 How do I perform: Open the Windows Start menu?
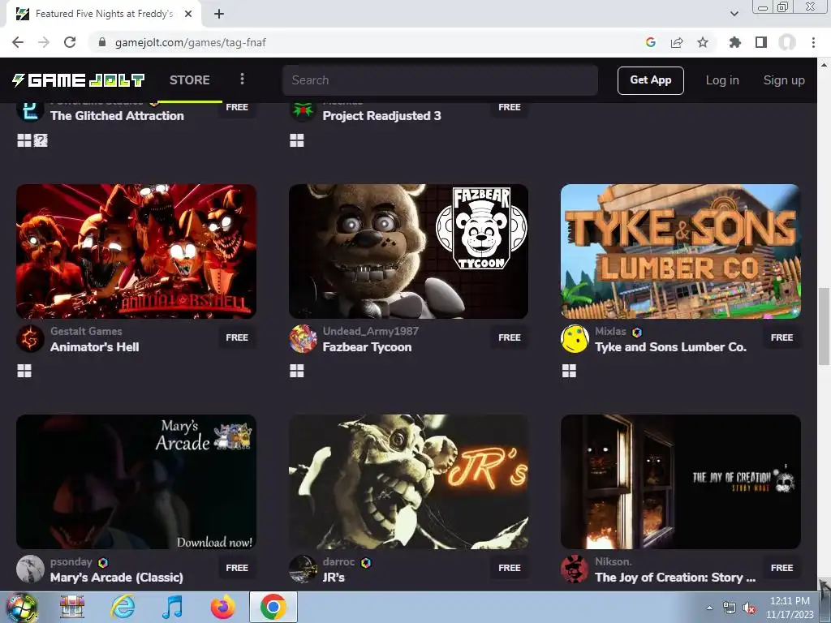coord(21,607)
